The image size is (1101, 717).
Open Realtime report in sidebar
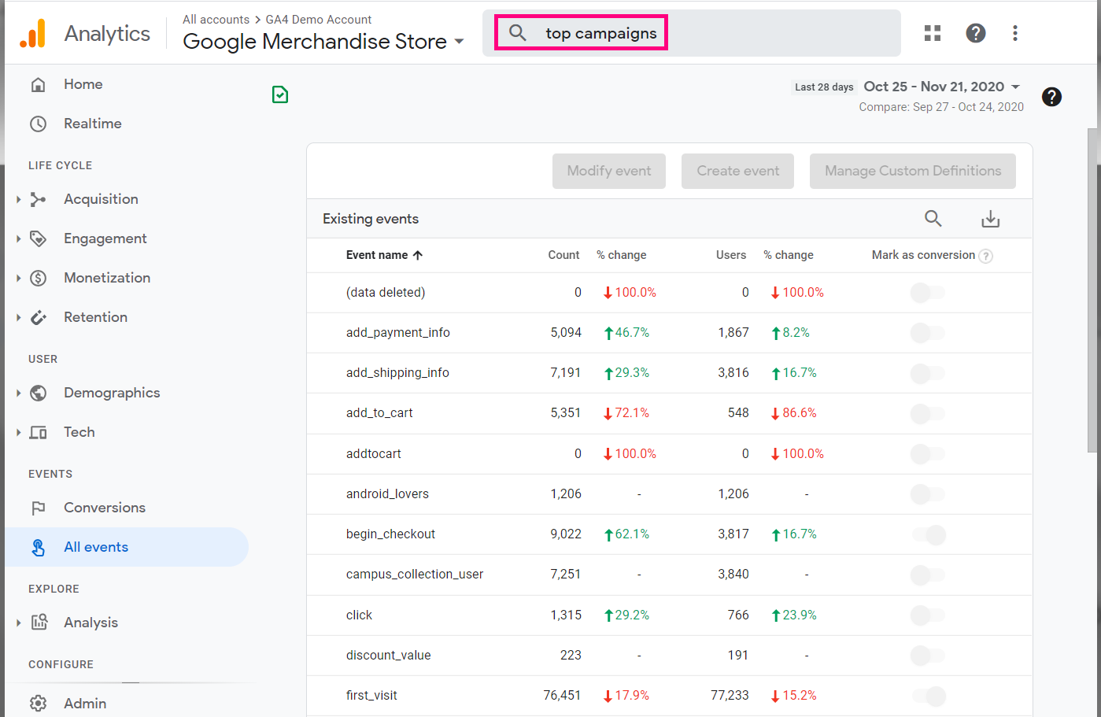pyautogui.click(x=92, y=124)
